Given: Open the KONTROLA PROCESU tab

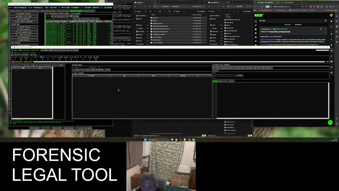Looking at the screenshot, I should click(16, 11).
